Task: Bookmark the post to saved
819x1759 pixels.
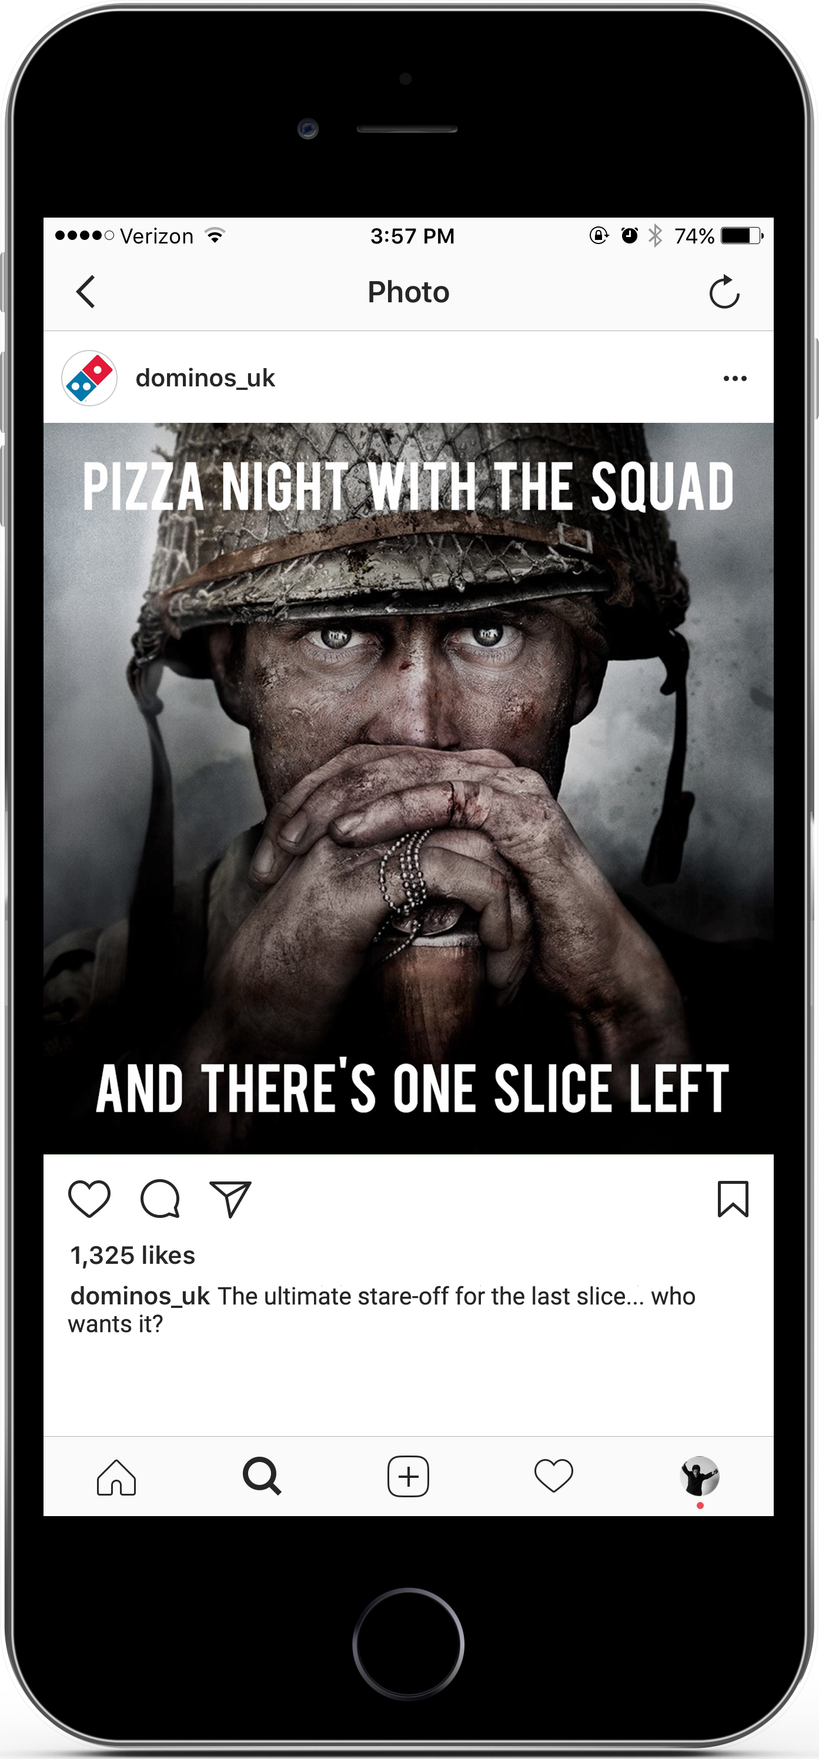Action: (x=733, y=1199)
